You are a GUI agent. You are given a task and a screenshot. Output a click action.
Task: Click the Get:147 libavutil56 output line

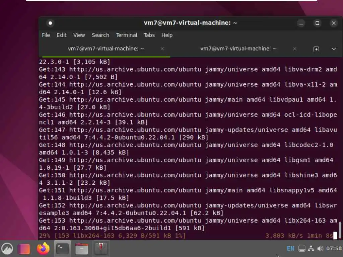click(x=188, y=134)
